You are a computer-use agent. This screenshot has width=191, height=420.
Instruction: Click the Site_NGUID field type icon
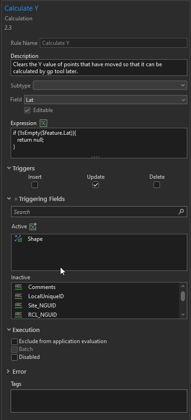pos(18,305)
